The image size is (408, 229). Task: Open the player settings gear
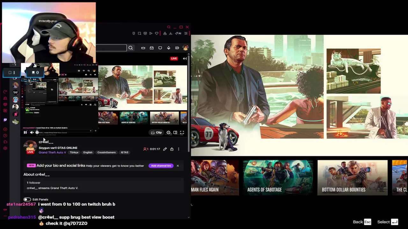coord(168,133)
